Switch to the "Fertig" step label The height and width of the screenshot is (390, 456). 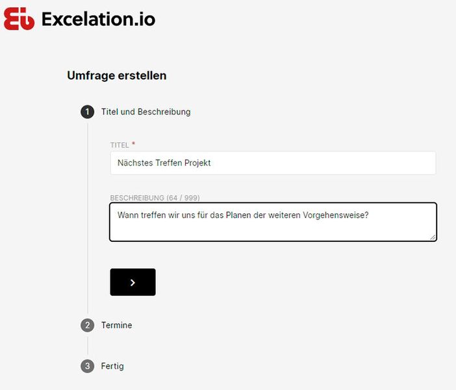click(x=112, y=366)
